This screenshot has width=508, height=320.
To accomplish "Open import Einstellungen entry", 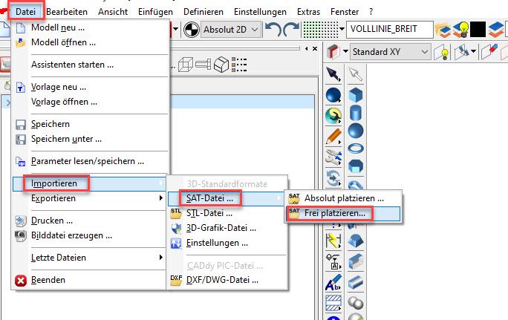I will [227, 243].
